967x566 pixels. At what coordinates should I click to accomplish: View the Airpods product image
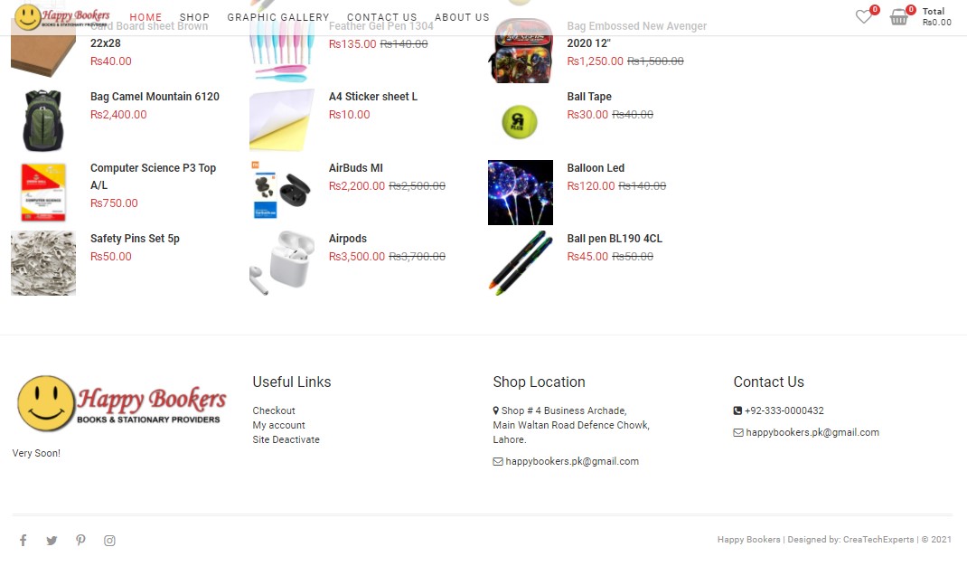click(282, 263)
